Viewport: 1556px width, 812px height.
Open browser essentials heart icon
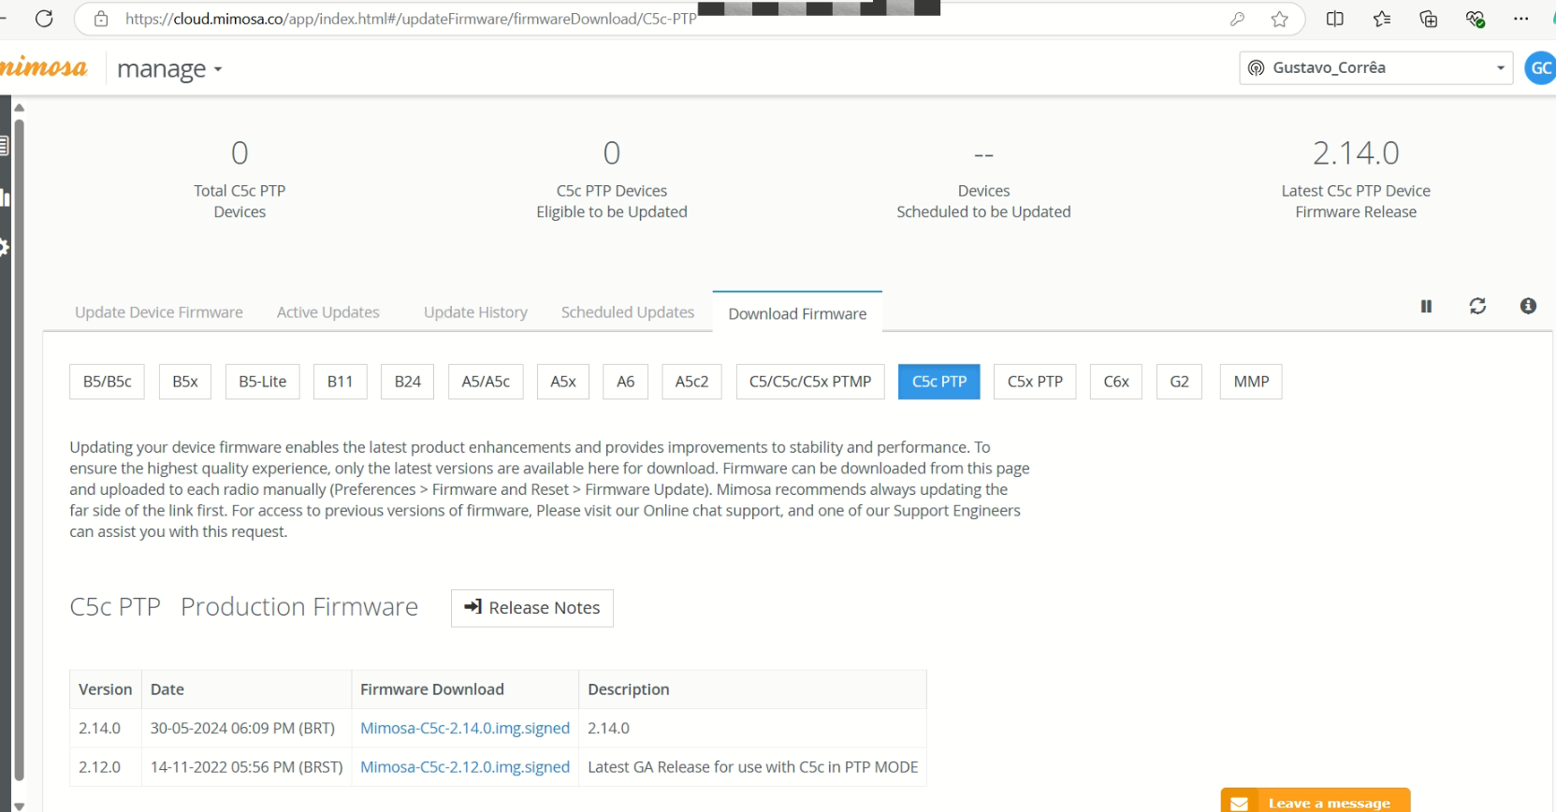1476,19
